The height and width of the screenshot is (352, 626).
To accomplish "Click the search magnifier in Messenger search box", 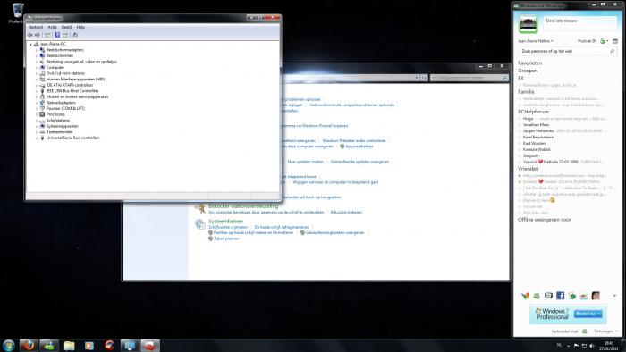I will coord(612,51).
